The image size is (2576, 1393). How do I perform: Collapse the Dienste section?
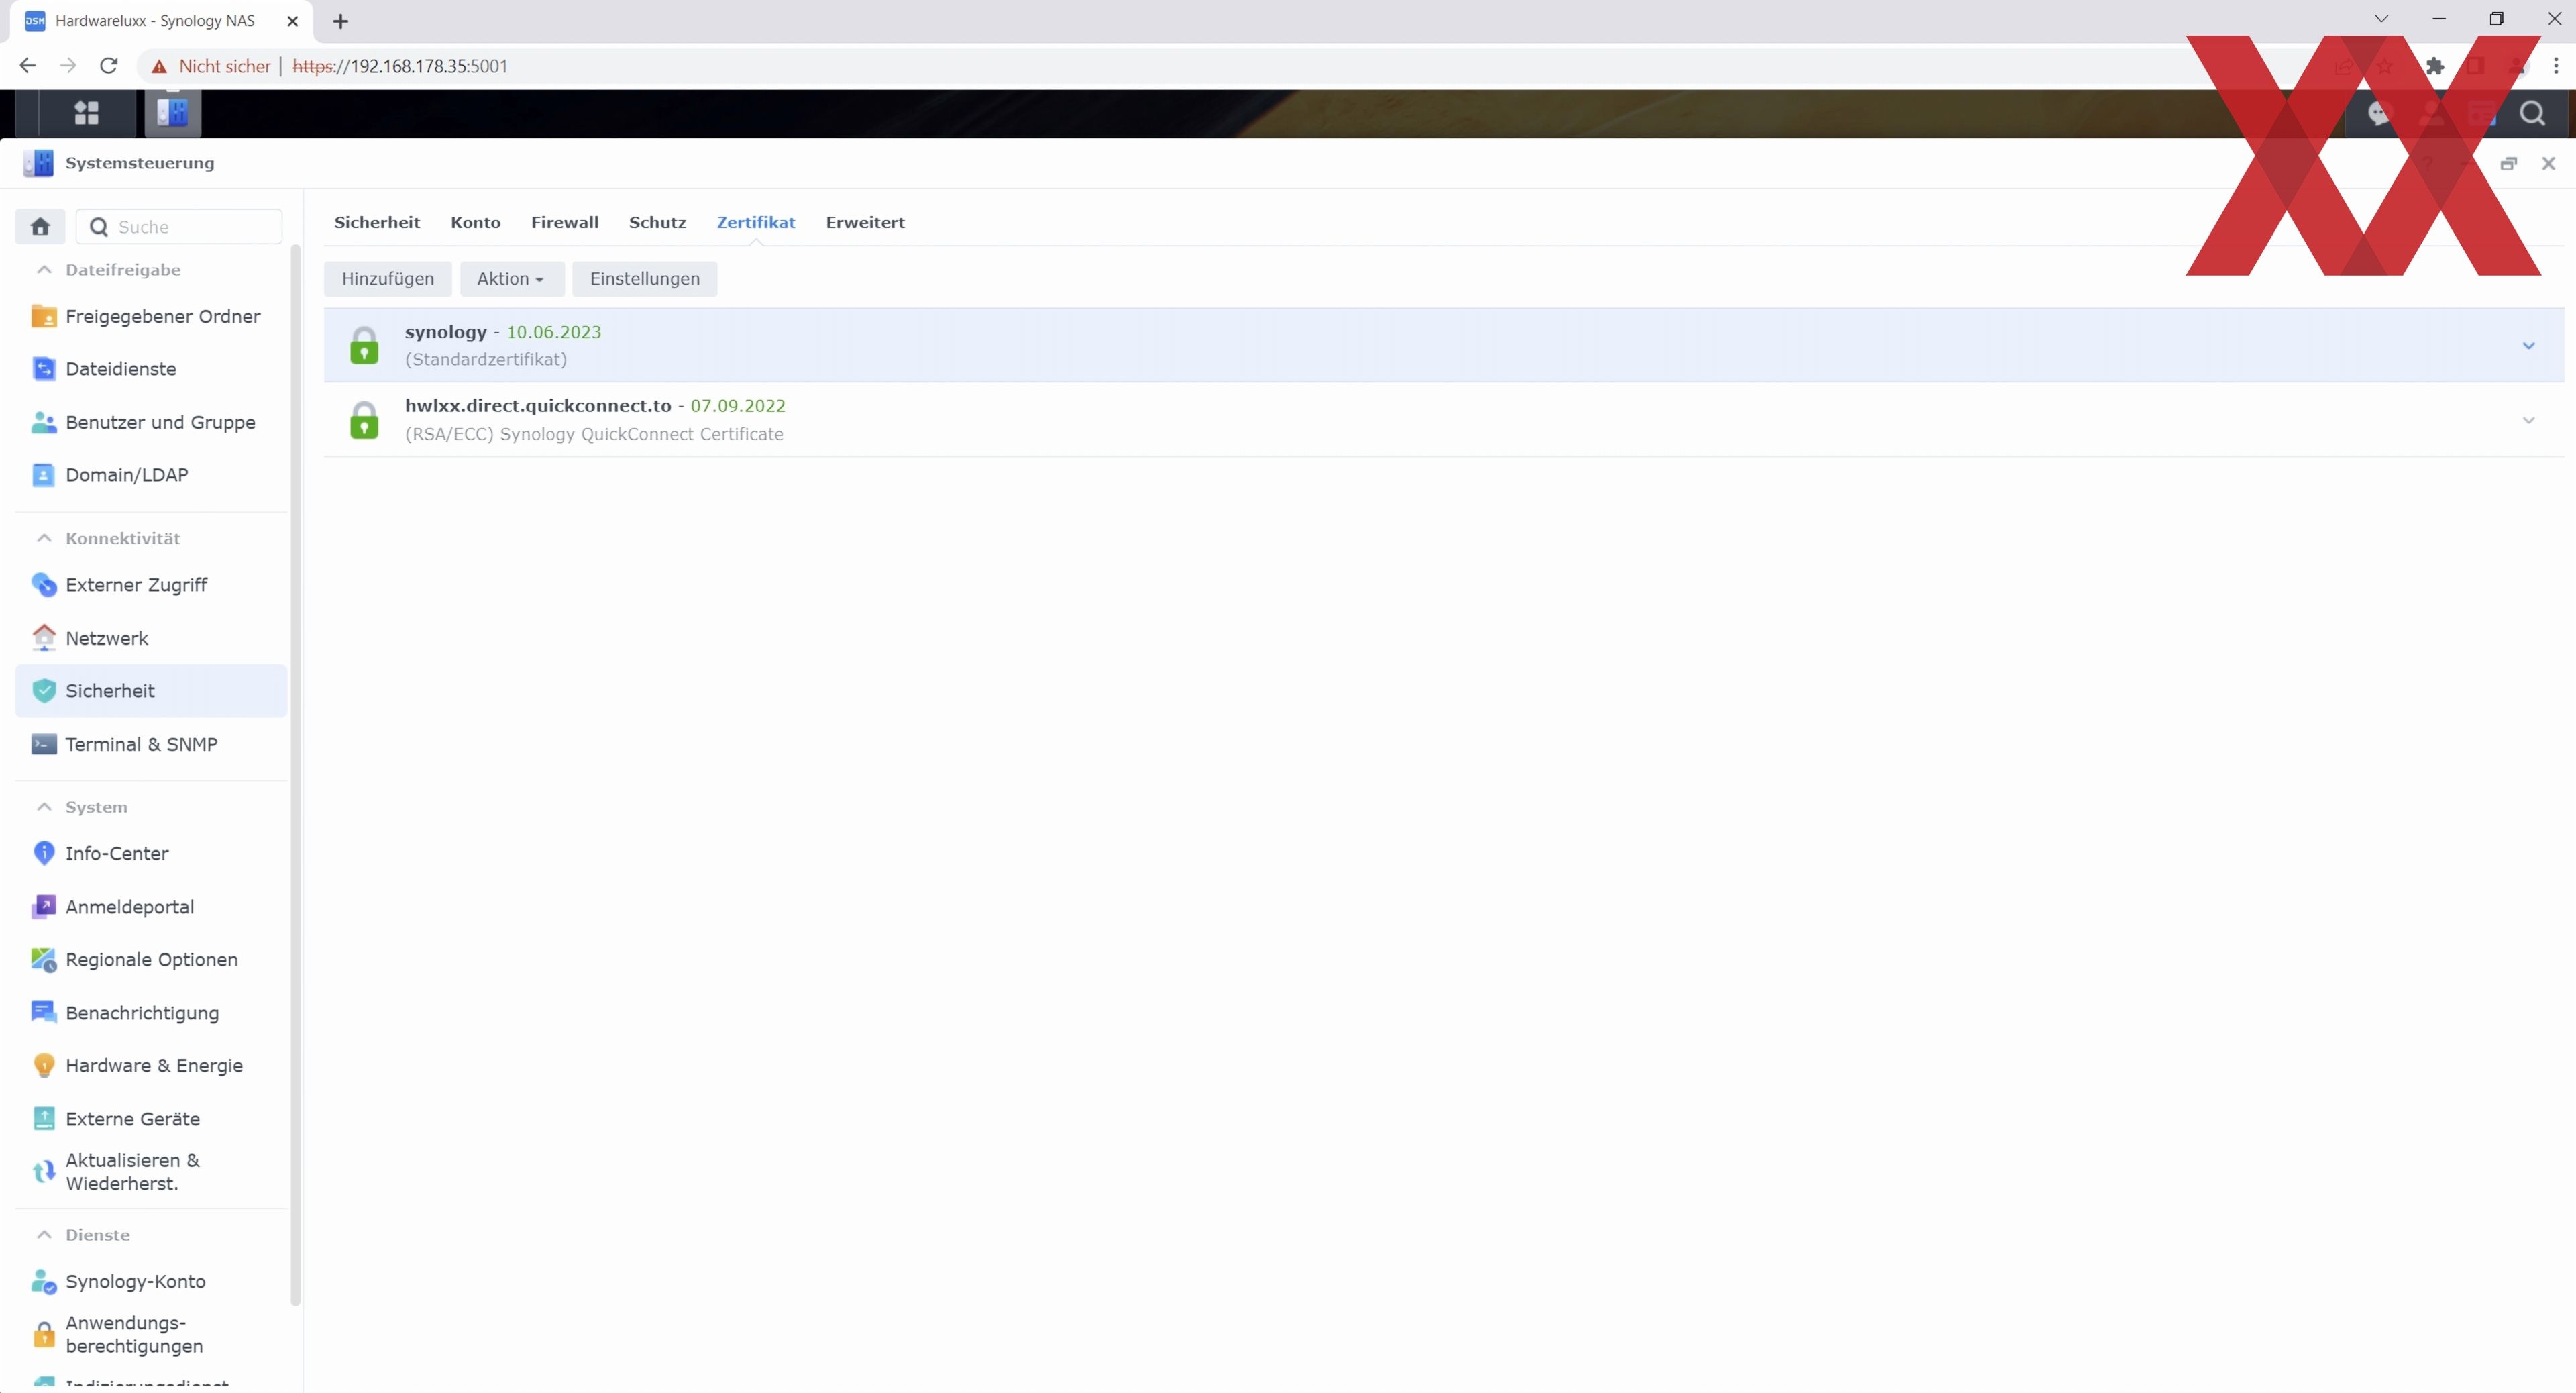click(44, 1235)
